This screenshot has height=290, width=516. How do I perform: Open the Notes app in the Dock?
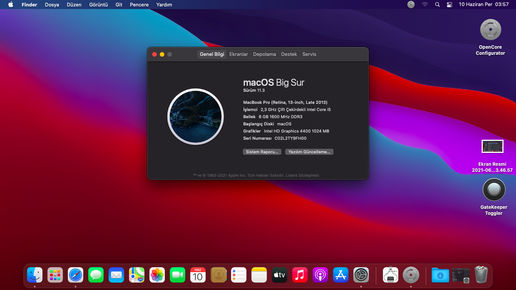[x=259, y=275]
